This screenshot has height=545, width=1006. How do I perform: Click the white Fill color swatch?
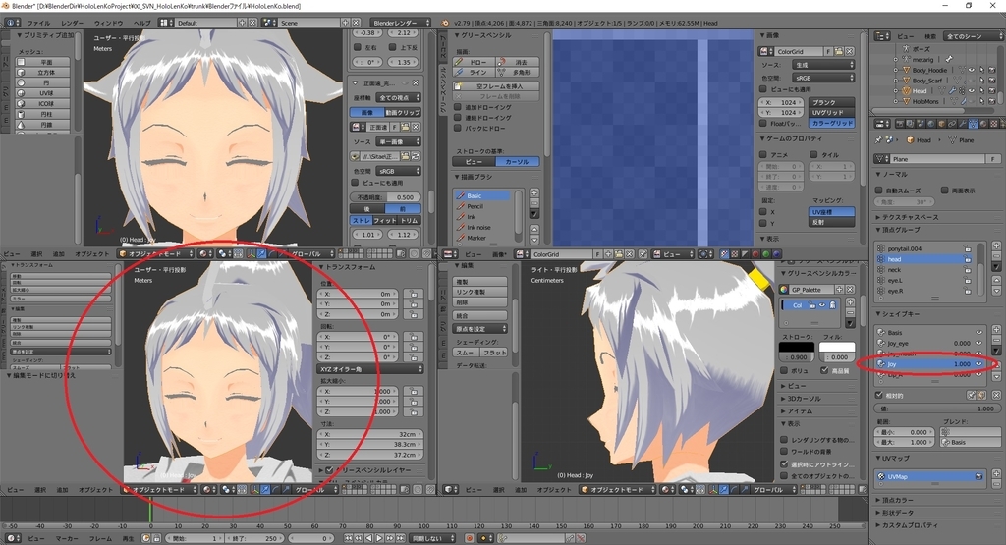pyautogui.click(x=837, y=347)
